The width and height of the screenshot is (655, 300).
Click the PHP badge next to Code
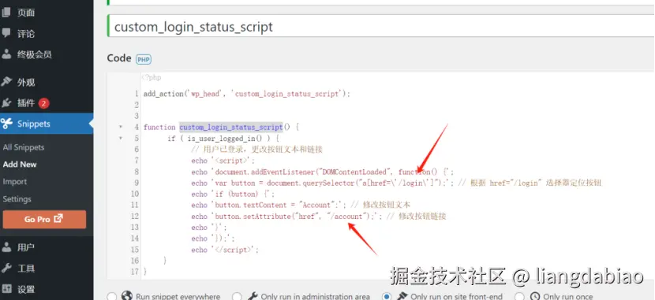point(144,60)
